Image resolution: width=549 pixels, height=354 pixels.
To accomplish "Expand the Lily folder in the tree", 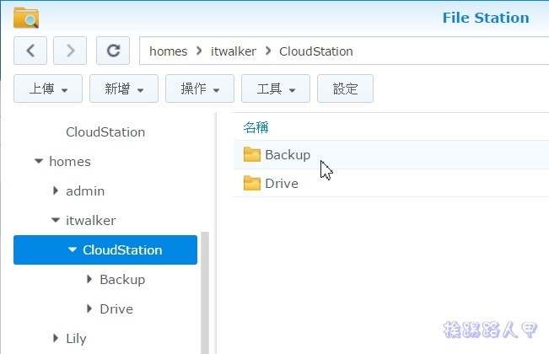I will coord(56,339).
